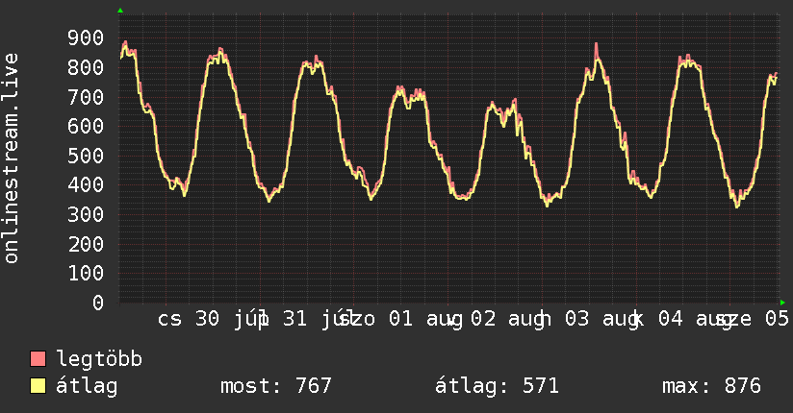Click the 300 y-axis label

86,214
